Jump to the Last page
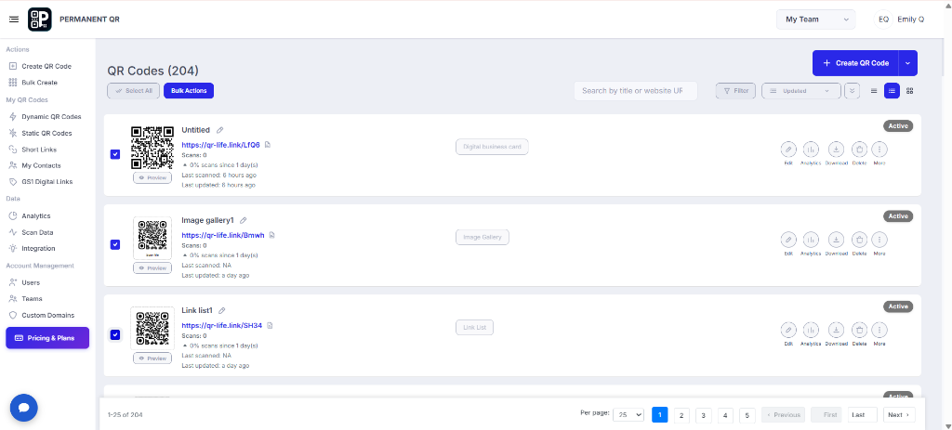This screenshot has height=430, width=952. (x=862, y=415)
